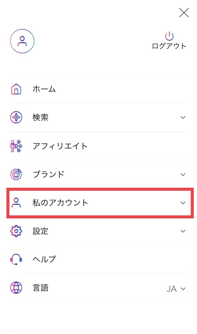Click the circular profile avatar

click(22, 41)
